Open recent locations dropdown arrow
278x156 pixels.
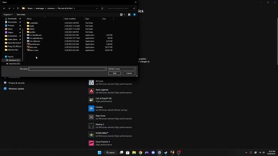tap(13, 8)
